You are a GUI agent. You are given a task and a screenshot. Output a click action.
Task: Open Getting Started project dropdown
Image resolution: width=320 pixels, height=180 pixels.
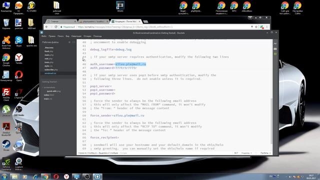[x=50, y=82]
